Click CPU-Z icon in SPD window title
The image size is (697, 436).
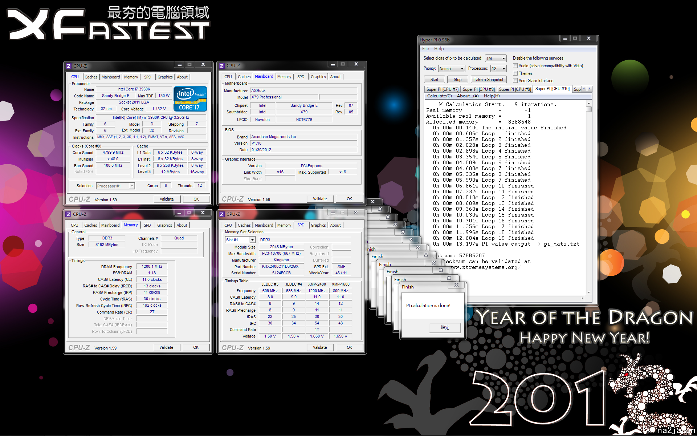(222, 214)
